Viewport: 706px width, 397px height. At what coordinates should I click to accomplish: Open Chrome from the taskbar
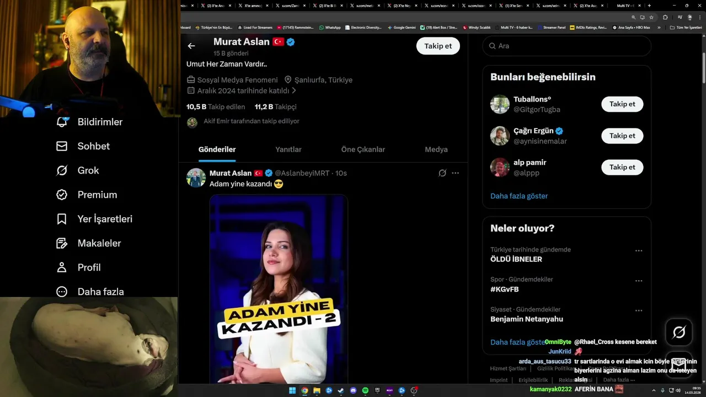pos(304,390)
